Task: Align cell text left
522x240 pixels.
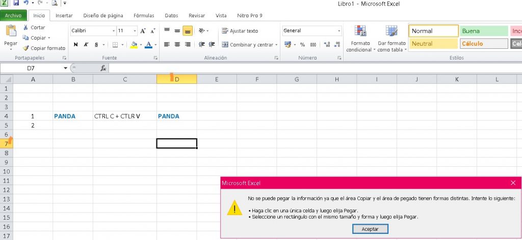Action: tap(167, 44)
